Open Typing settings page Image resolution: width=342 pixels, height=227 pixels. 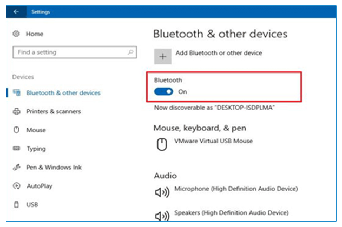[x=36, y=149]
